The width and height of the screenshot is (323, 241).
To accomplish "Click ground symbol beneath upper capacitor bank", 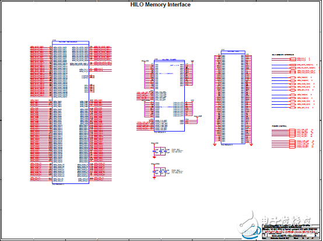I will tap(154, 157).
